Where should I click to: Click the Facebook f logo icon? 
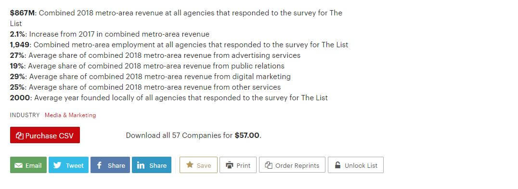[99, 165]
